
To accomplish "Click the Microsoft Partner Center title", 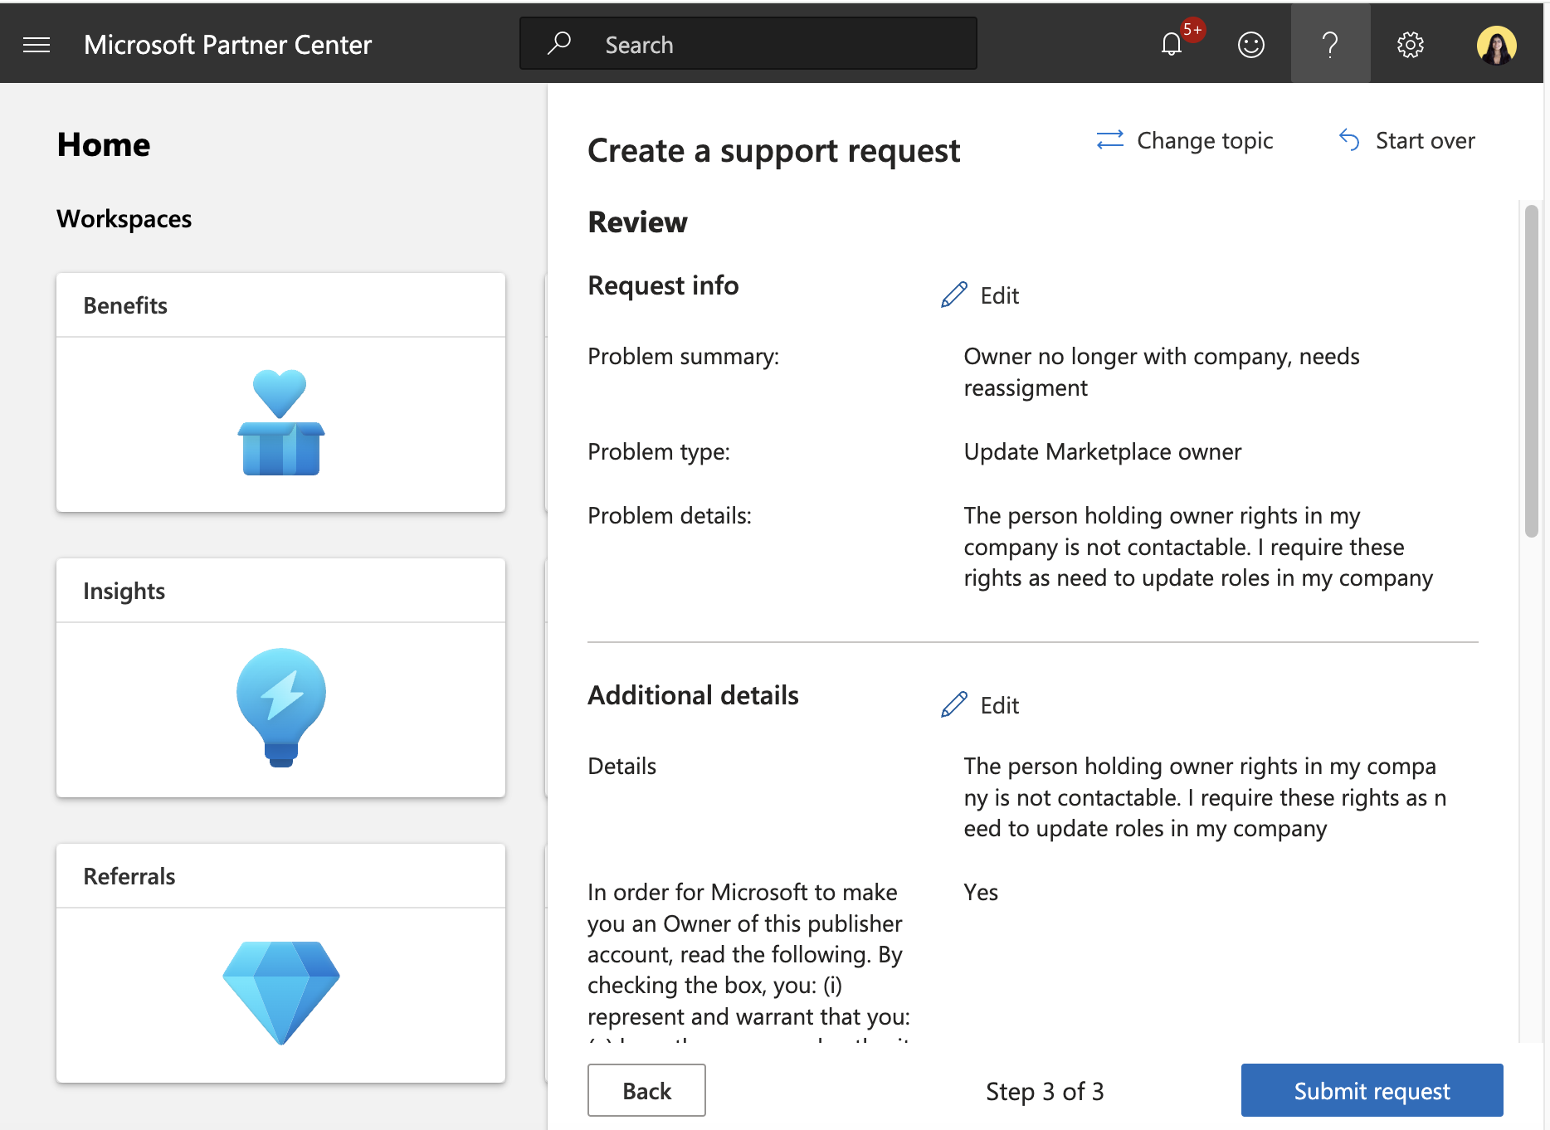I will point(227,45).
